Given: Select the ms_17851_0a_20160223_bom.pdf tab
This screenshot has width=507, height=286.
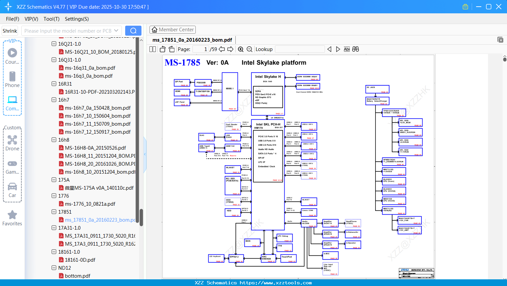Looking at the screenshot, I should (x=192, y=40).
